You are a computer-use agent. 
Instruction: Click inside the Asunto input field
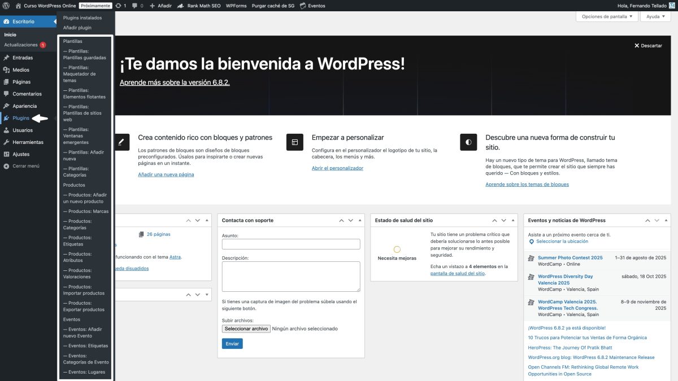[290, 244]
